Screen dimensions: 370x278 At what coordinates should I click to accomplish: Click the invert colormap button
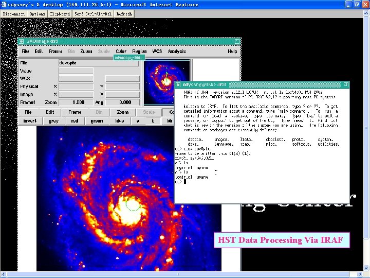[x=30, y=121]
